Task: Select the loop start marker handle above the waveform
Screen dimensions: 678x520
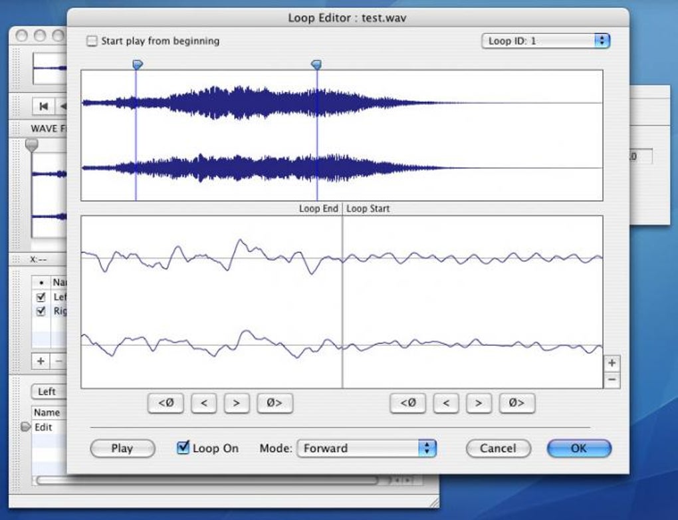Action: tap(138, 65)
